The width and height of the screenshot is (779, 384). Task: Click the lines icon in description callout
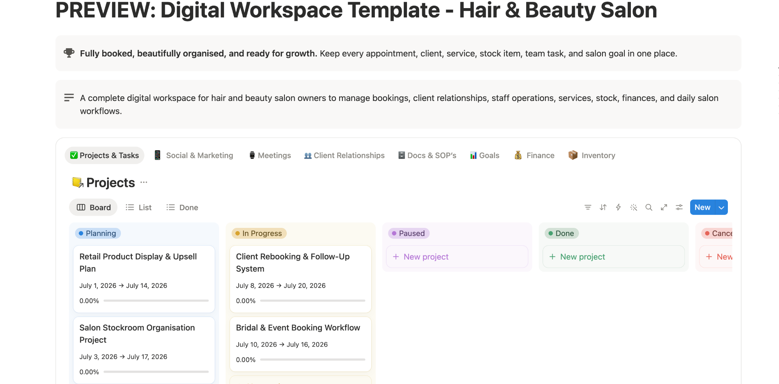[x=69, y=98]
